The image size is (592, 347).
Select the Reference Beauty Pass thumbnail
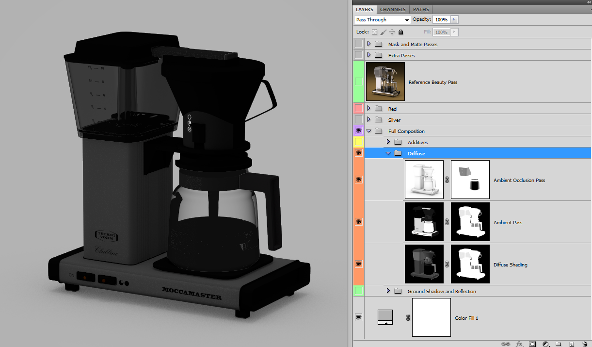pyautogui.click(x=385, y=82)
